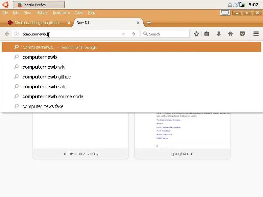The image size is (263, 197).
Task: Open archive.mozilla.org tile
Action: 81,136
